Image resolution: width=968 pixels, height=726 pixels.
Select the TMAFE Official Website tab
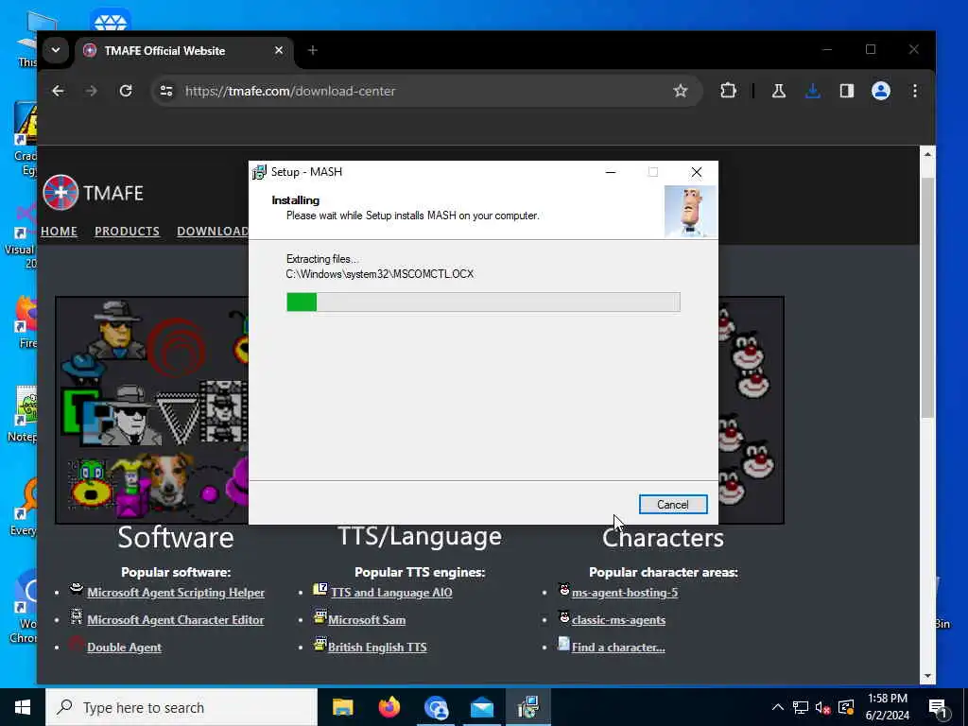[x=184, y=51]
